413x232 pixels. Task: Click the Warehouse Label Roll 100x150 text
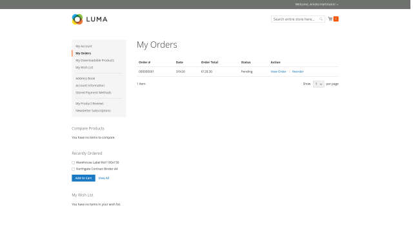click(97, 162)
